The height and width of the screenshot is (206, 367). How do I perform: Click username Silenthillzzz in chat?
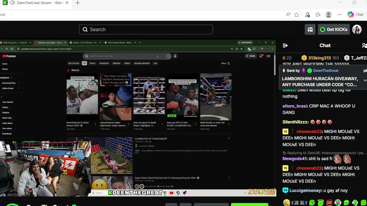tap(296, 122)
